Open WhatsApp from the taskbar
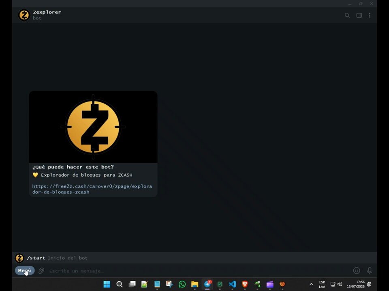 tap(182, 284)
